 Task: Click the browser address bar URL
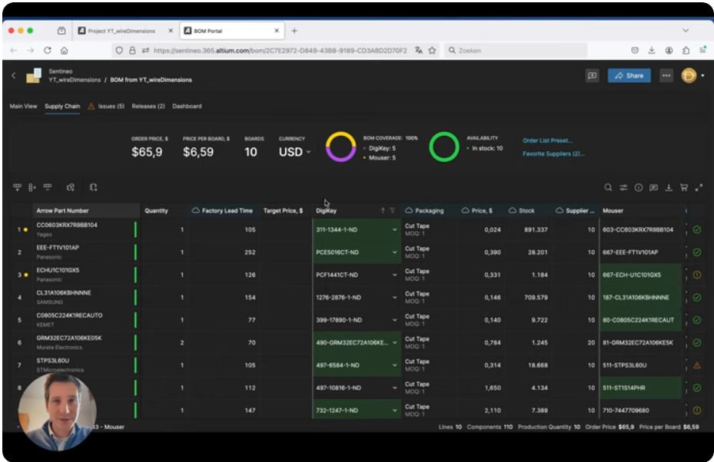click(x=280, y=51)
